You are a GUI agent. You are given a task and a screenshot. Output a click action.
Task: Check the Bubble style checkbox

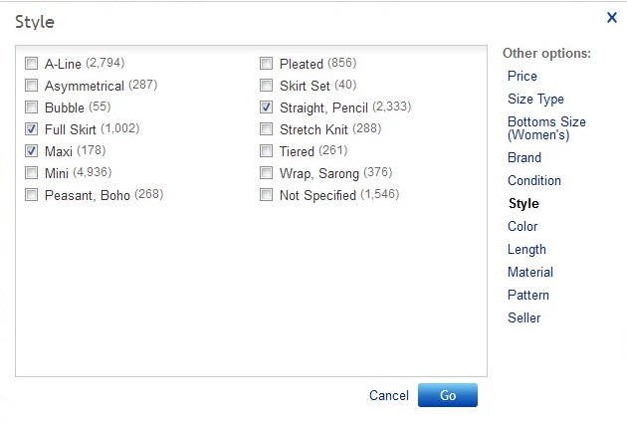point(31,107)
